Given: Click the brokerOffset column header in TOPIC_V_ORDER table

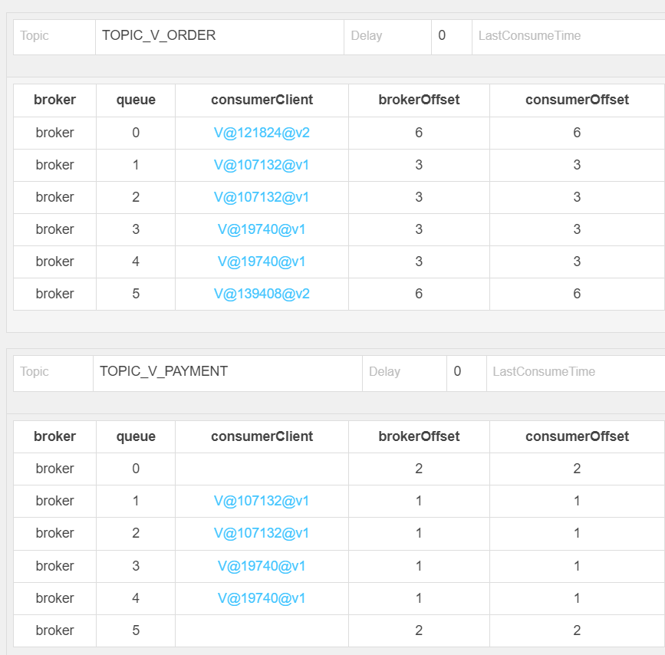Looking at the screenshot, I should point(419,100).
